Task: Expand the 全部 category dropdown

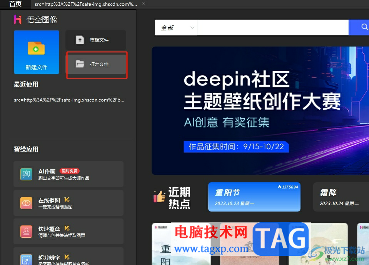Action: pyautogui.click(x=176, y=28)
